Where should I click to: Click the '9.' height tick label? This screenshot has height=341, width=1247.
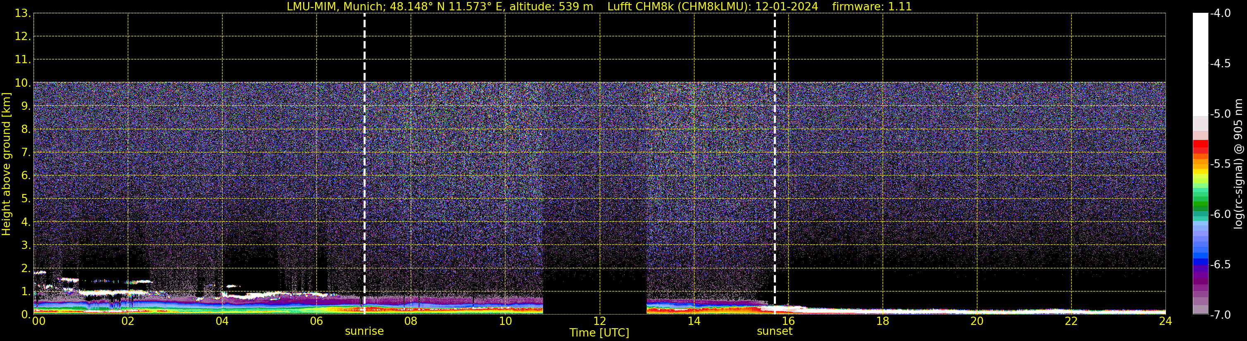26,106
